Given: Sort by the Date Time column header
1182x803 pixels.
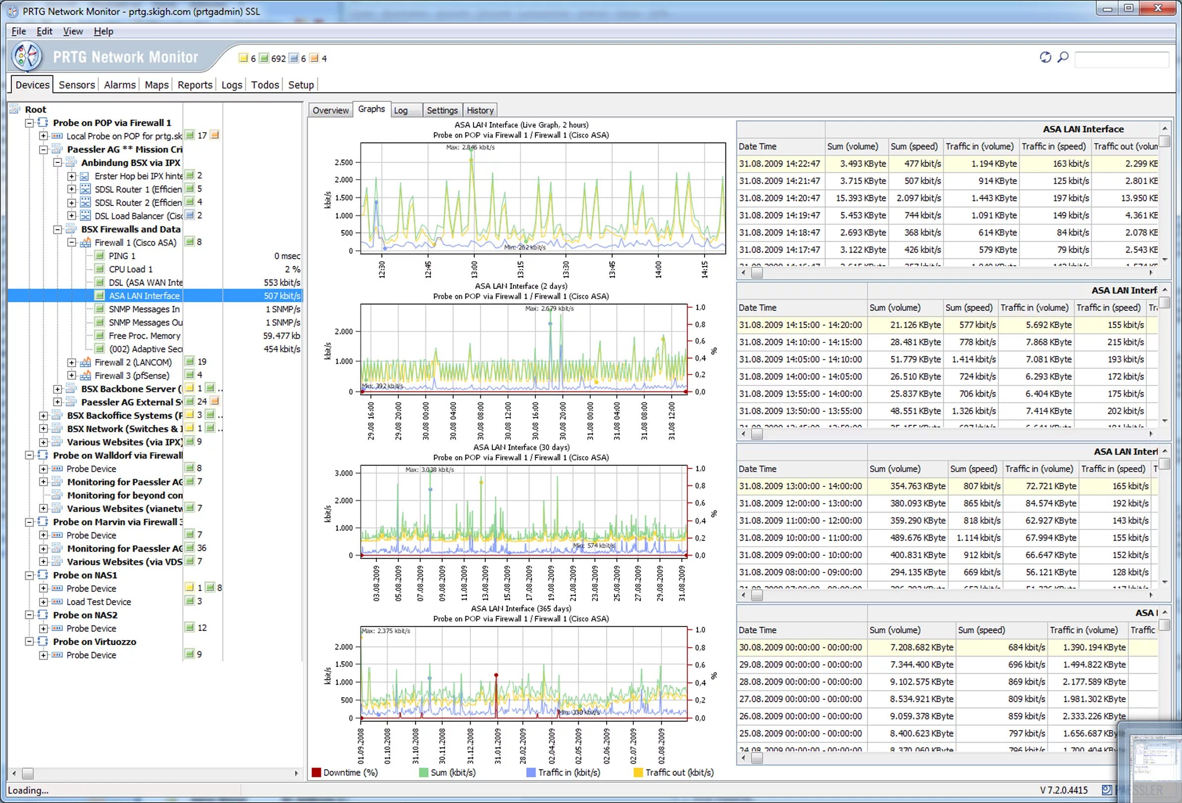Looking at the screenshot, I should (x=758, y=146).
